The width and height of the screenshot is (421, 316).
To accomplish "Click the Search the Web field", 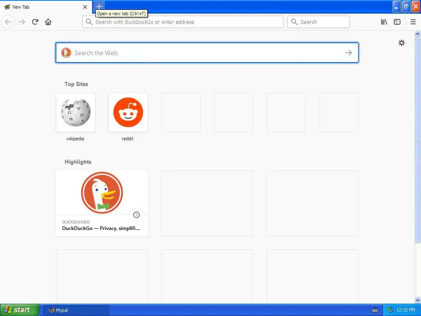I will (207, 53).
